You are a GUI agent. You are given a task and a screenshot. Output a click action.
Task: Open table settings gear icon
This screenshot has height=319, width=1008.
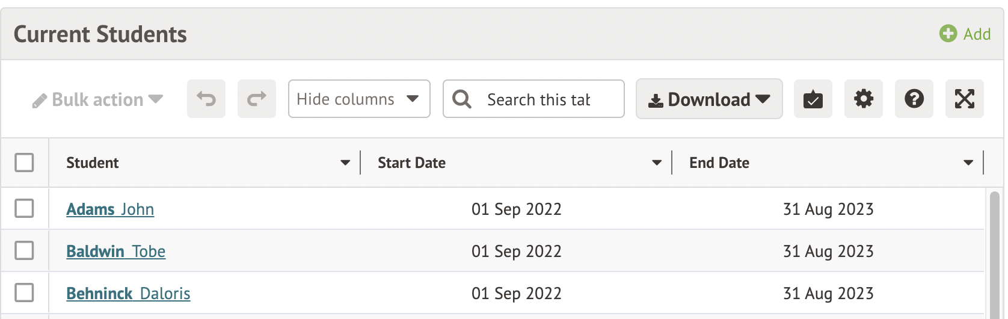pyautogui.click(x=864, y=99)
